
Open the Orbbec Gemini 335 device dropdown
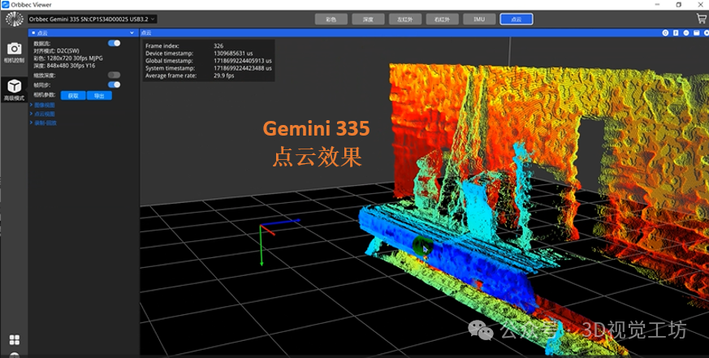pyautogui.click(x=93, y=19)
